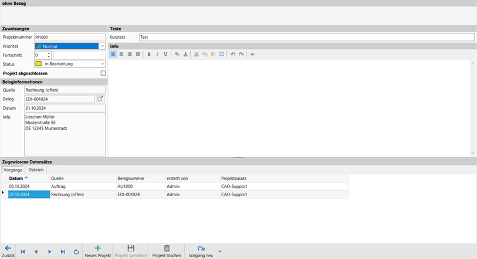Select all text in editor
477x259 pixels.
(x=221, y=54)
